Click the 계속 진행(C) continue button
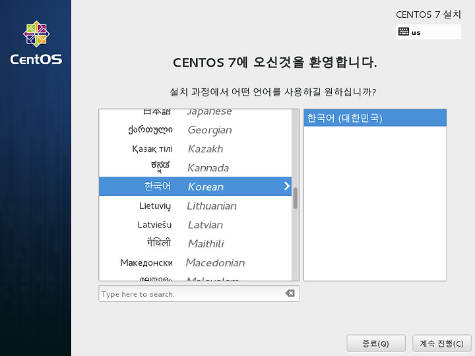This screenshot has width=475, height=356. click(441, 343)
